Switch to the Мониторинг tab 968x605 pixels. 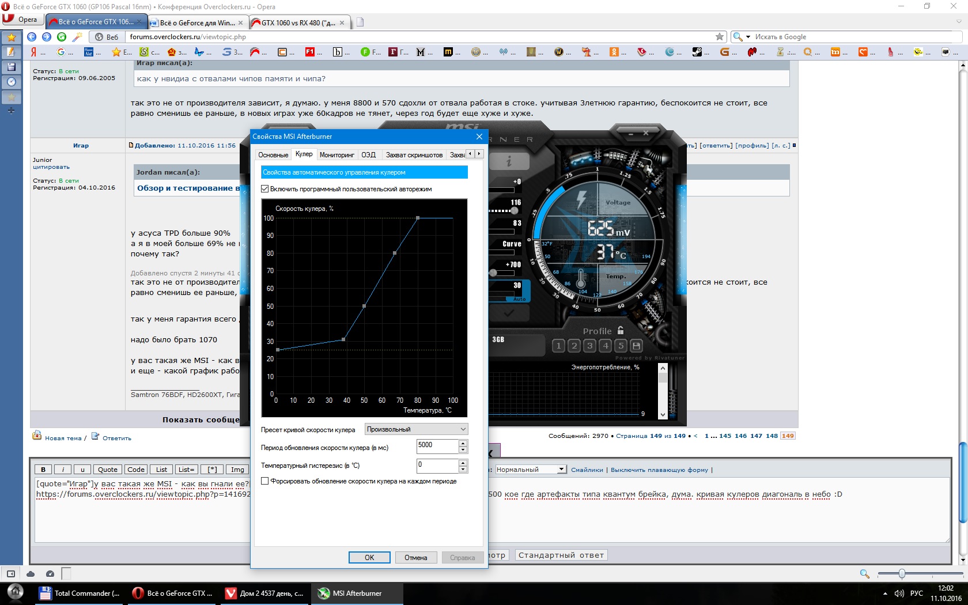(x=336, y=155)
